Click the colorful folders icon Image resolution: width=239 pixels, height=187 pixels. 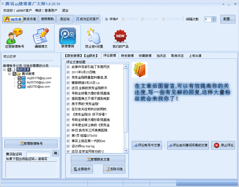pos(139,70)
